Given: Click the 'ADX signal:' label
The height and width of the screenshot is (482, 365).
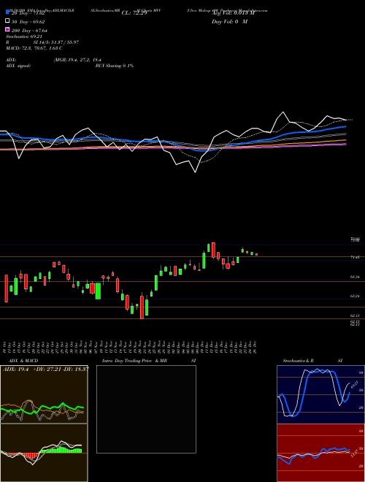Looking at the screenshot, I should pos(18,66).
